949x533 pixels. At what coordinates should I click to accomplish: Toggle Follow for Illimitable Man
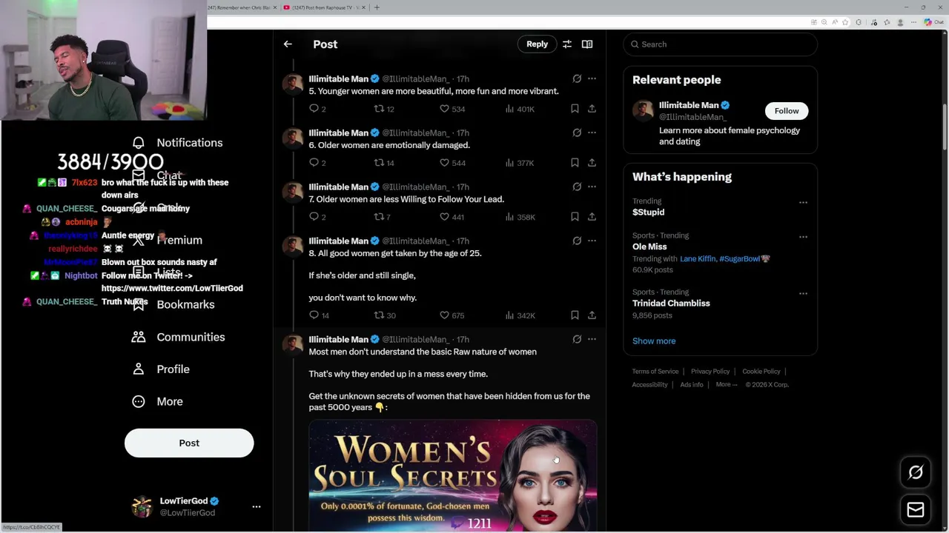point(787,111)
